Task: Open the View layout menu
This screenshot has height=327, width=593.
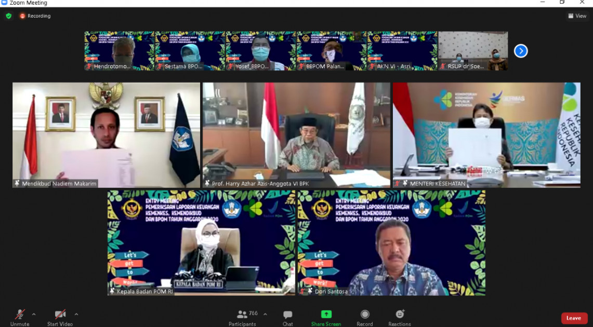Action: point(577,16)
